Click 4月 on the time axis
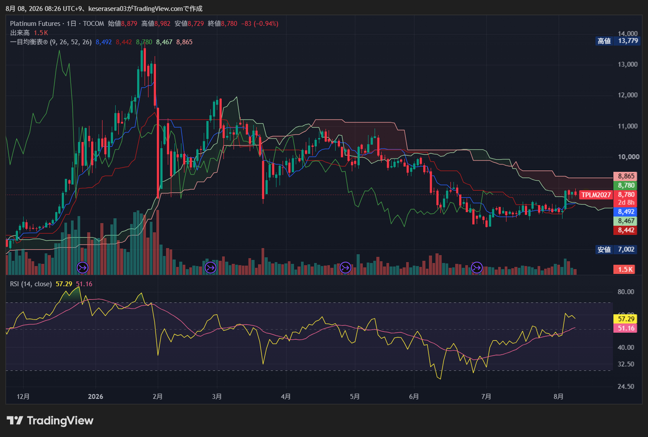 (x=286, y=397)
